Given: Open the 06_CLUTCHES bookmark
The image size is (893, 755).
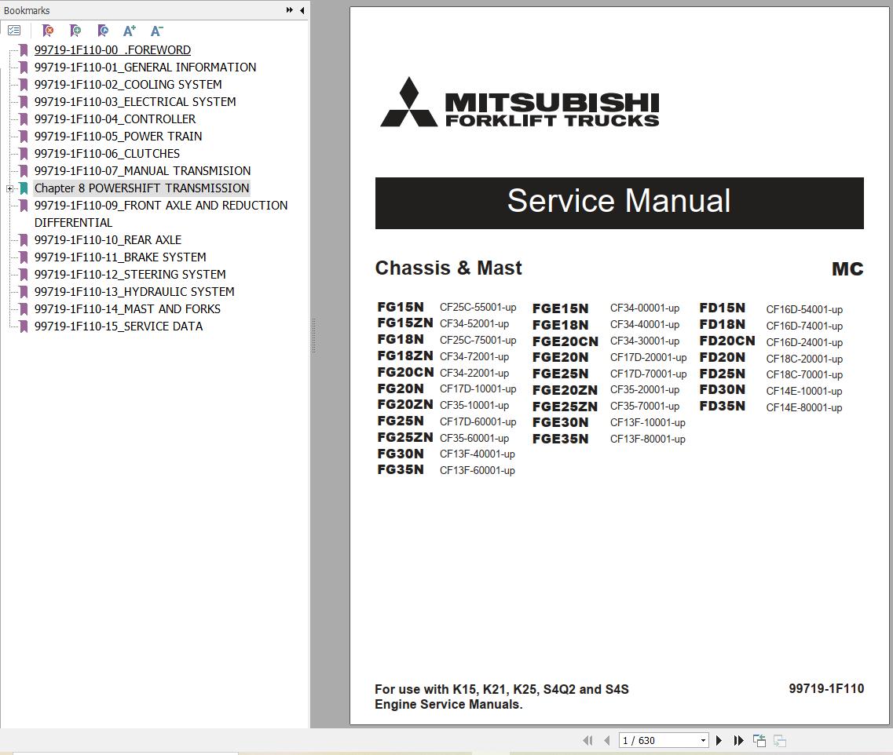Looking at the screenshot, I should coord(107,154).
